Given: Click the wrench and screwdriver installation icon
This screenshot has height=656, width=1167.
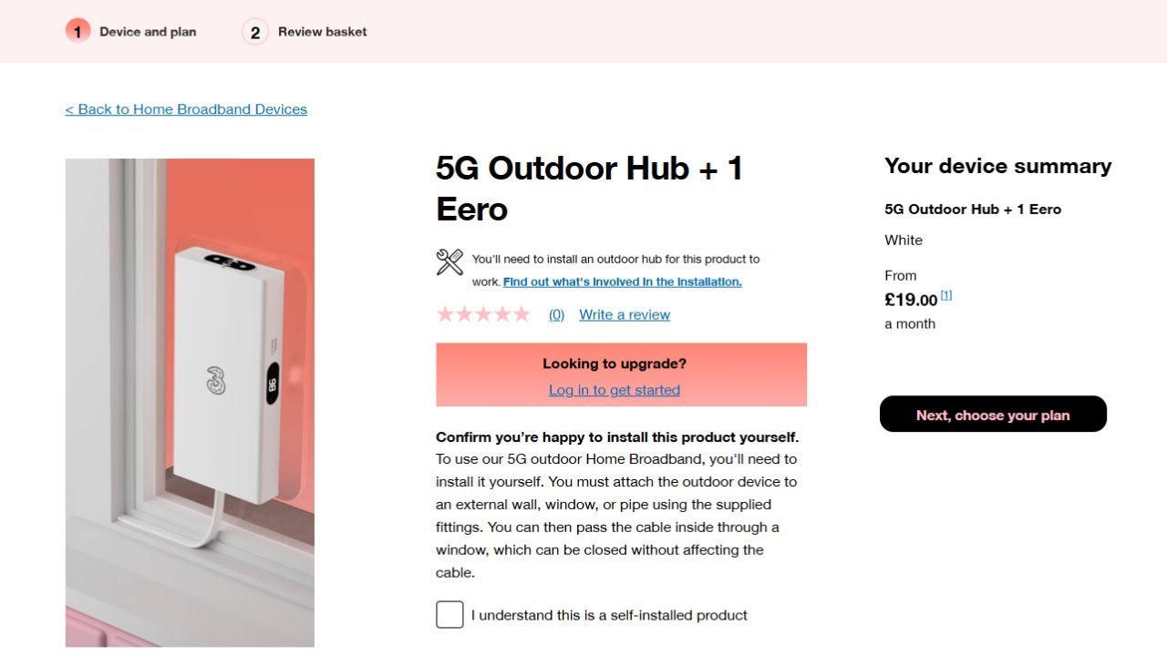Looking at the screenshot, I should click(449, 262).
